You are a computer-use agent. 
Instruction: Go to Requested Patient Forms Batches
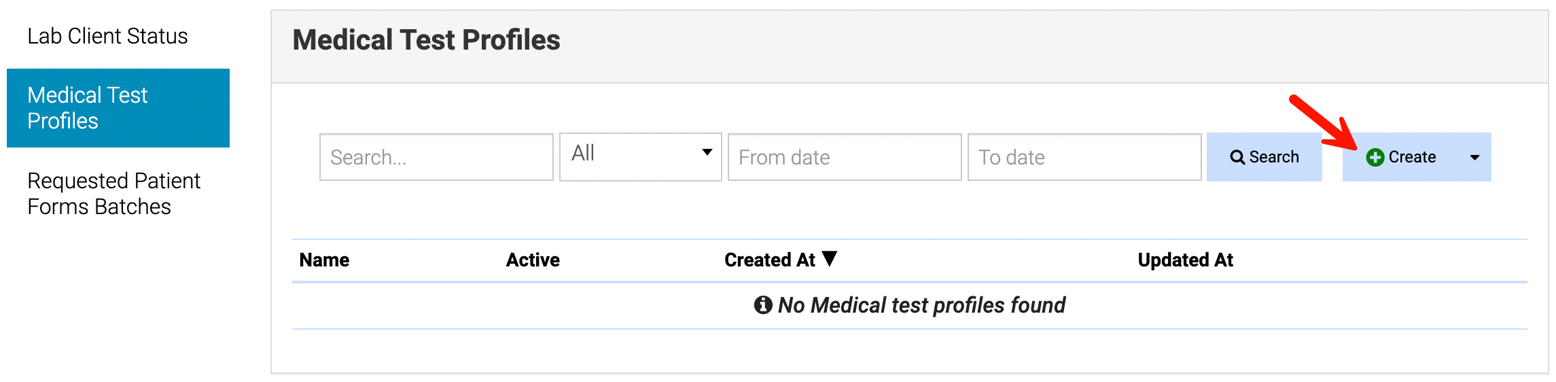tap(113, 194)
